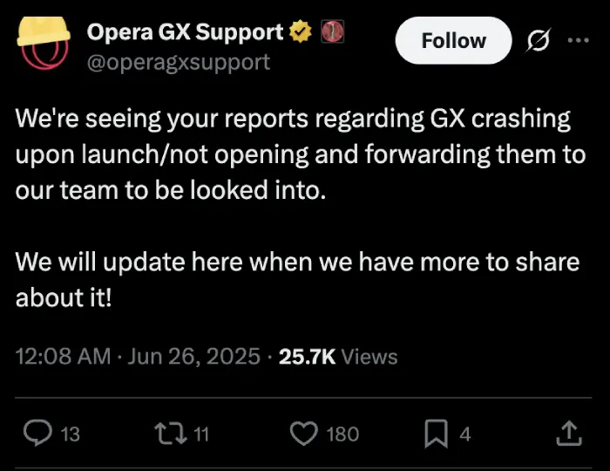Click the red affiliate badge next to name
The image size is (610, 471).
(x=332, y=32)
